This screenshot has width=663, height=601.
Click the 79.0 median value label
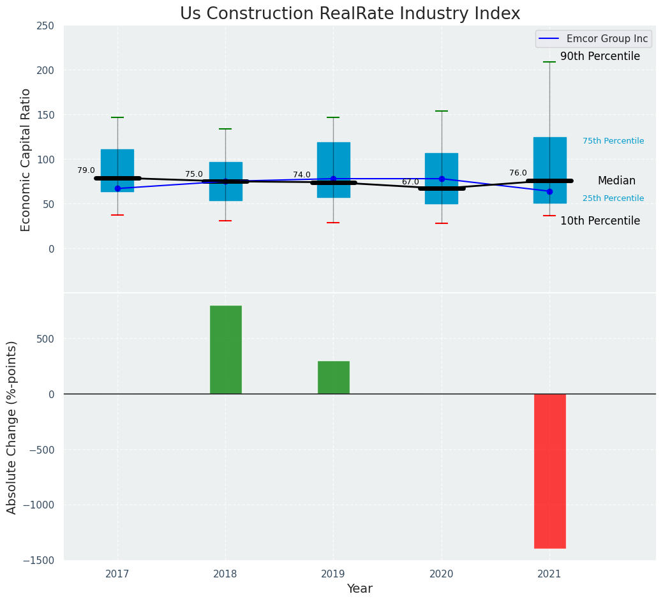click(86, 170)
